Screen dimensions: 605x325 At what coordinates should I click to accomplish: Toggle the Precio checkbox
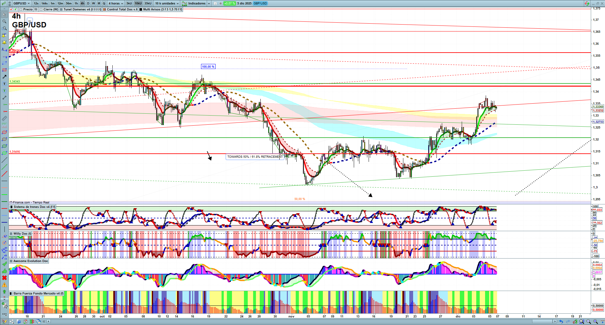(21, 9)
